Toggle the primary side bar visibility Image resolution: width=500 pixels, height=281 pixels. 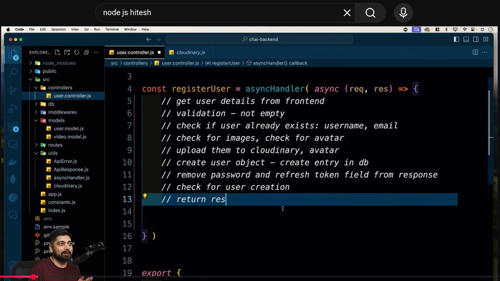[x=457, y=40]
